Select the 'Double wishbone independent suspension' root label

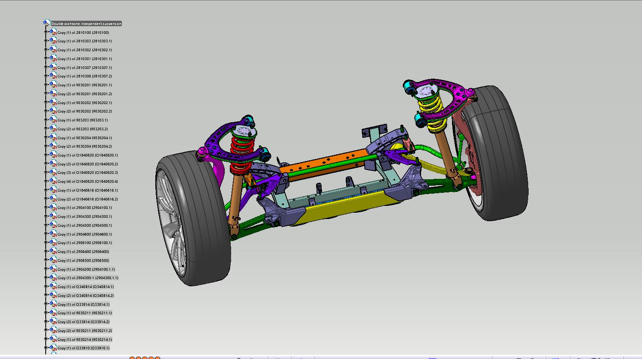pyautogui.click(x=87, y=24)
